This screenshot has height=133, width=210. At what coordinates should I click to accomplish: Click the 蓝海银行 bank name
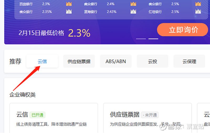(x=91, y=12)
